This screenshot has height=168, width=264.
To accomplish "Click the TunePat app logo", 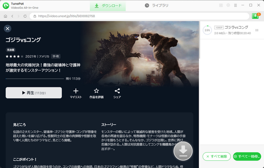I will (6, 6).
